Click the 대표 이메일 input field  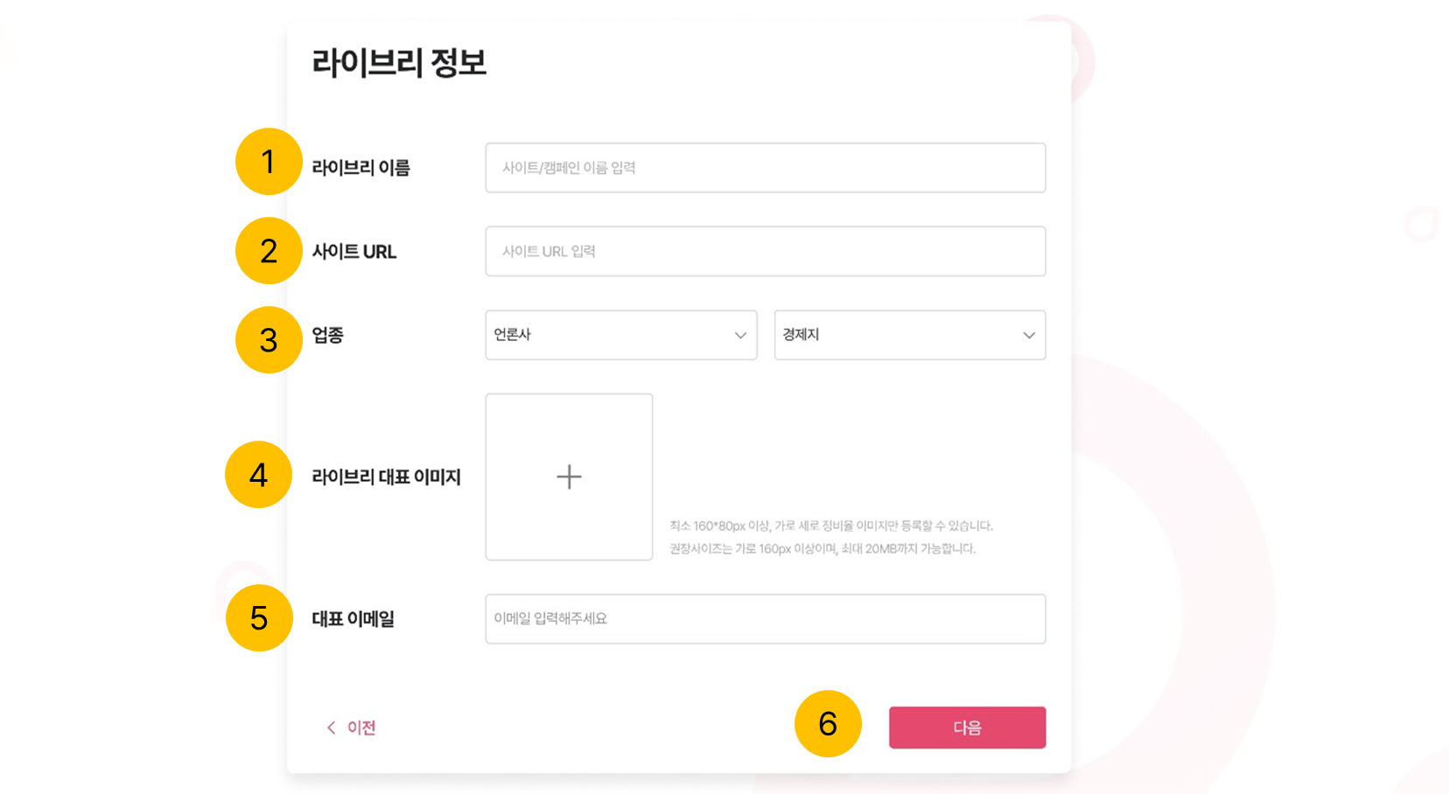[765, 619]
